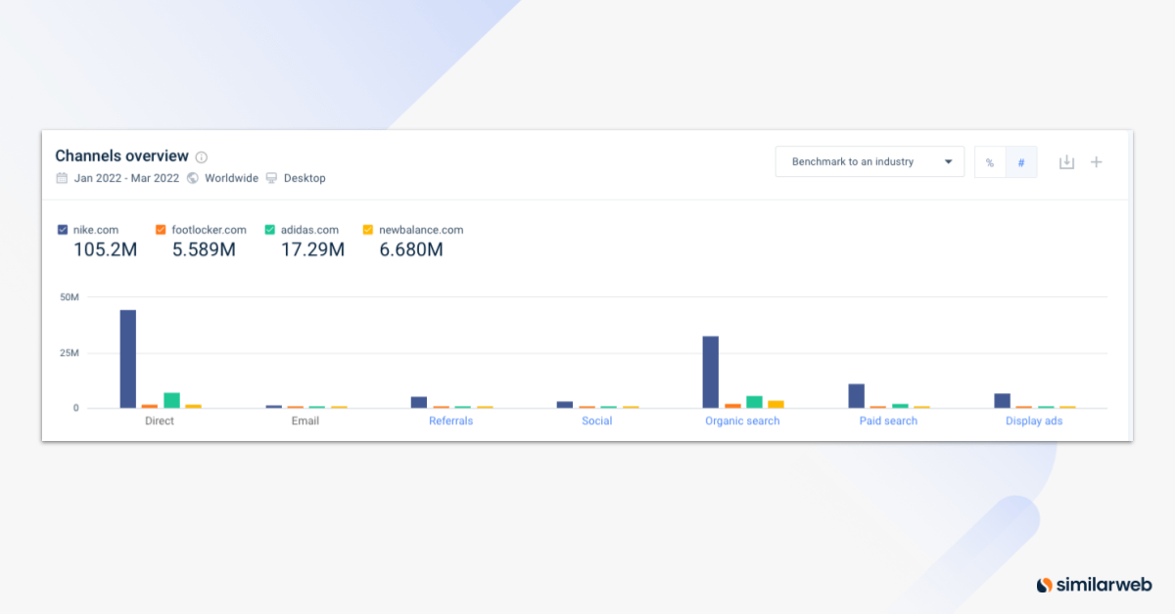
Task: Click nike.com Display ads bar
Action: pyautogui.click(x=1003, y=401)
